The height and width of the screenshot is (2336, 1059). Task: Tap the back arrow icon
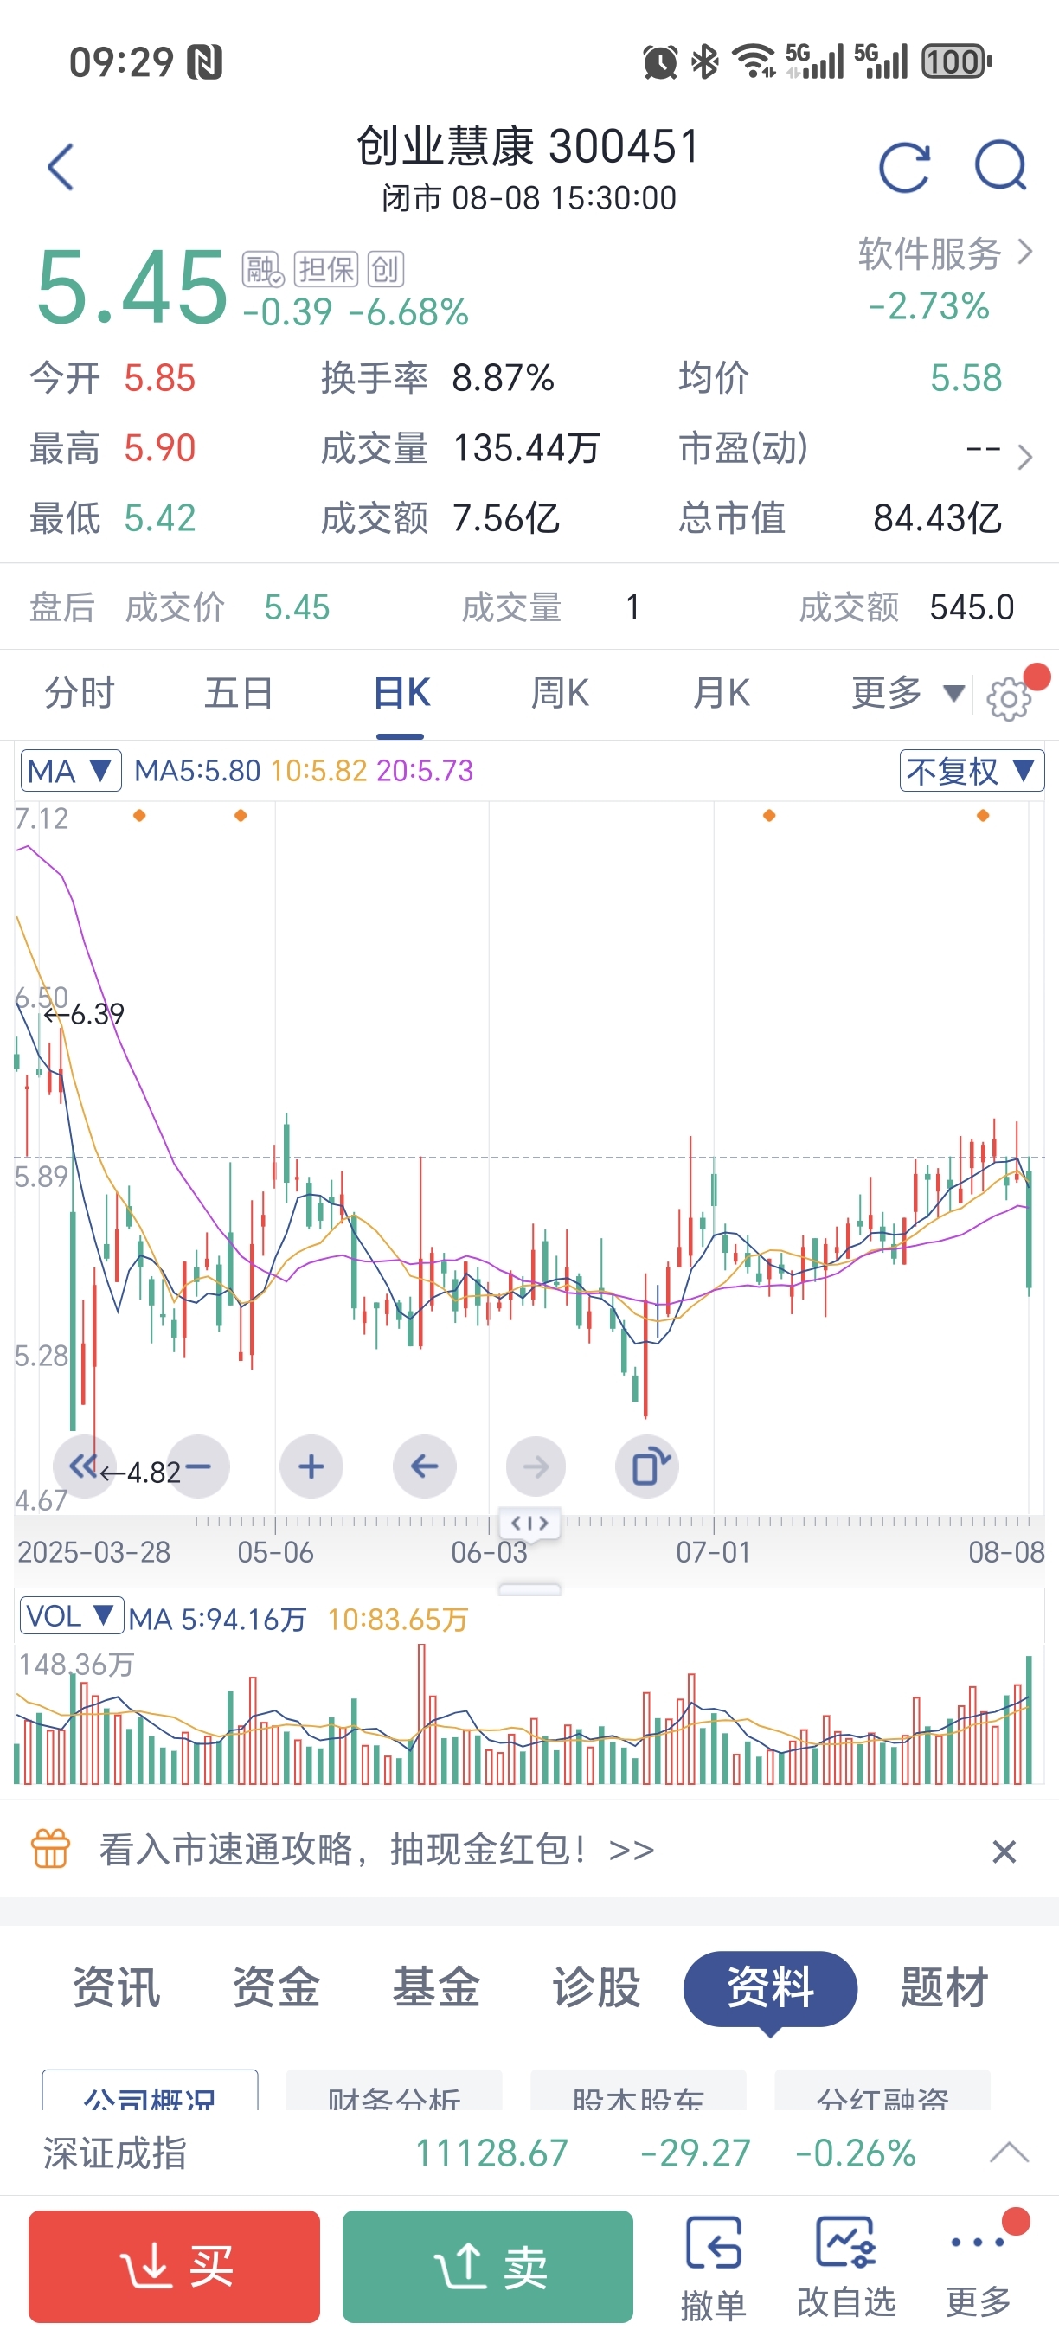(60, 167)
